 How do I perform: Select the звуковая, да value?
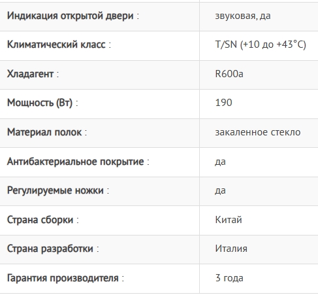coord(243,16)
